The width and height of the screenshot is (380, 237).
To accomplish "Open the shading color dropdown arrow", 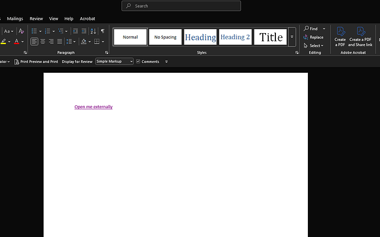I will [x=90, y=42].
